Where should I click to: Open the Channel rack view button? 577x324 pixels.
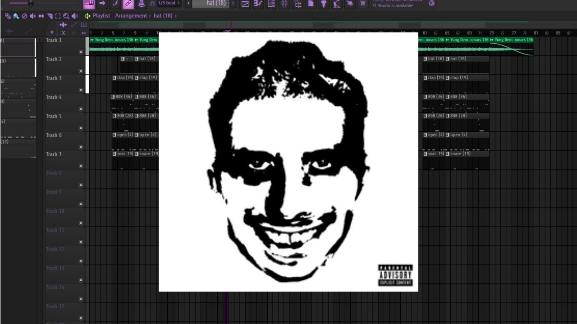click(271, 4)
